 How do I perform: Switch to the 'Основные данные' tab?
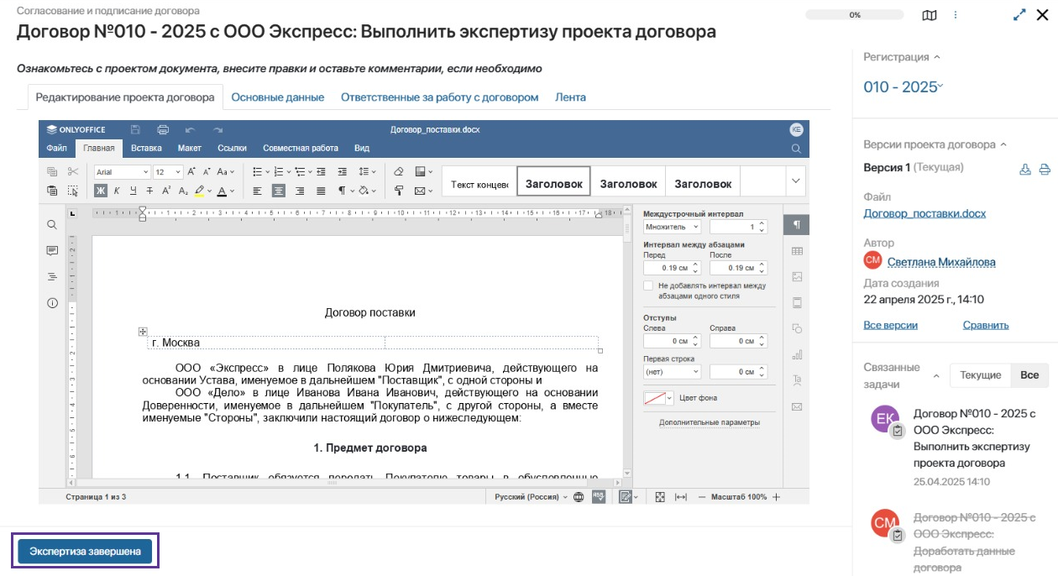coord(277,97)
